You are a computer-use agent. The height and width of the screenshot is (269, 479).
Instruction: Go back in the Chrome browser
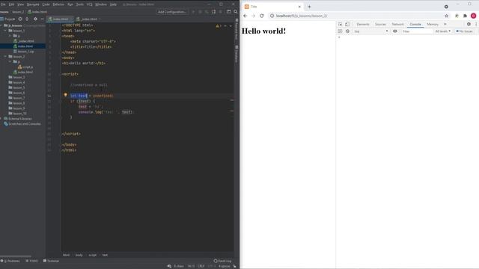(245, 16)
